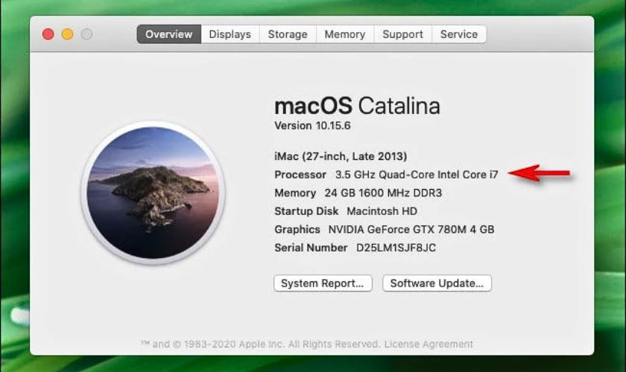
Task: Click the Version 10.15.6 text
Action: click(312, 126)
